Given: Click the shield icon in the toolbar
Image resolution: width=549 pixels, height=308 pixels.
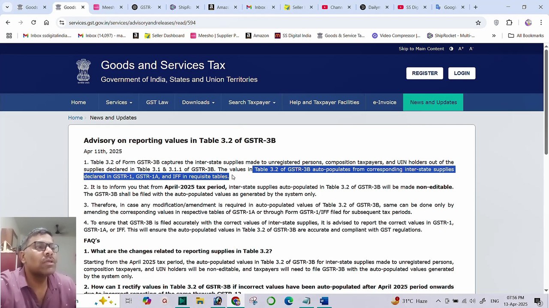Looking at the screenshot, I should point(496,23).
